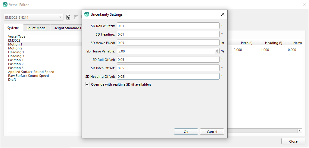The width and height of the screenshot is (309, 148).
Task: Focus the SD Heading input field
Action: pyautogui.click(x=168, y=34)
